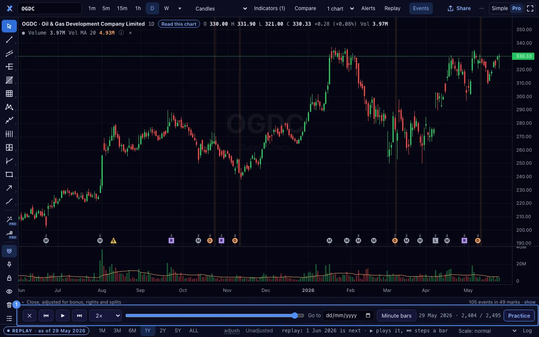Select the trend line drawing tool
The height and width of the screenshot is (337, 539).
(x=9, y=40)
